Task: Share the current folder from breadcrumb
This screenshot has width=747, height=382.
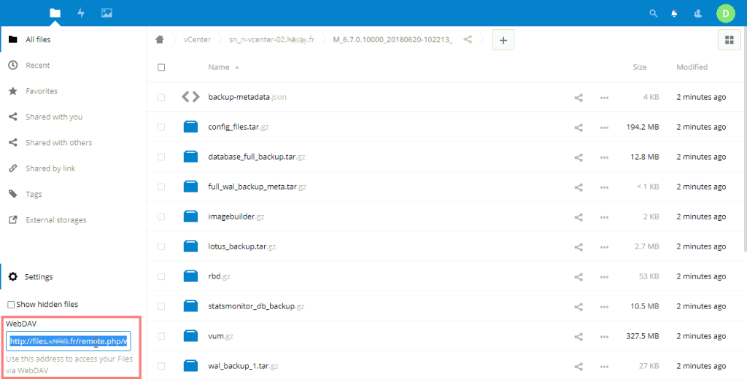Action: 468,39
